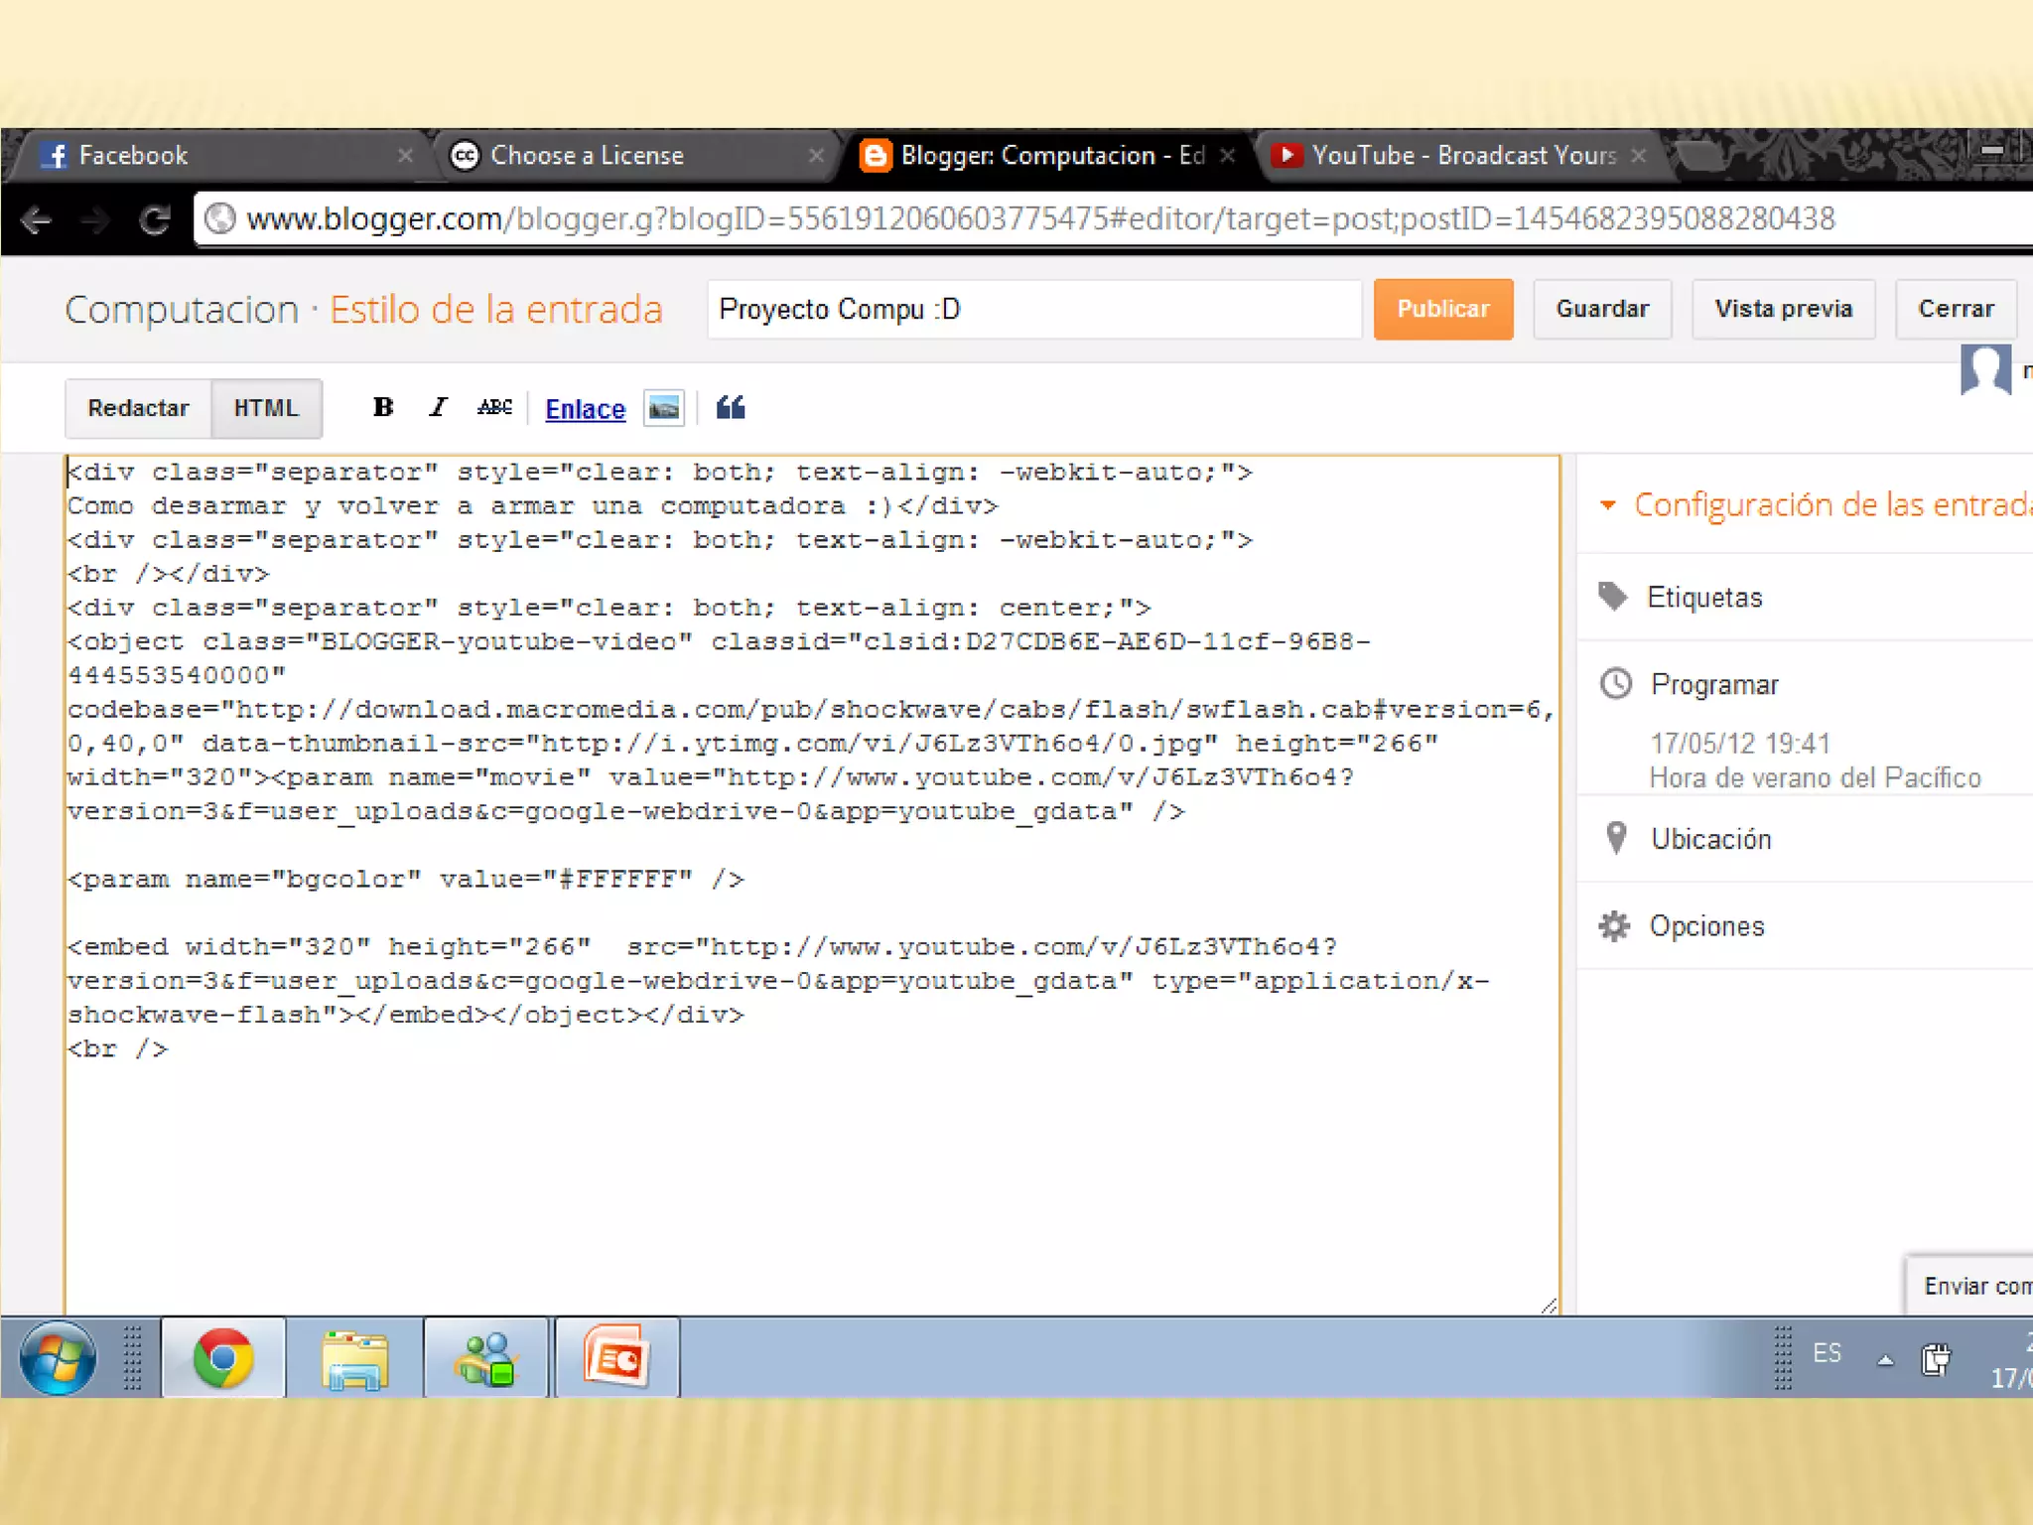Apply strikethrough (ABC) formatting

tap(494, 408)
